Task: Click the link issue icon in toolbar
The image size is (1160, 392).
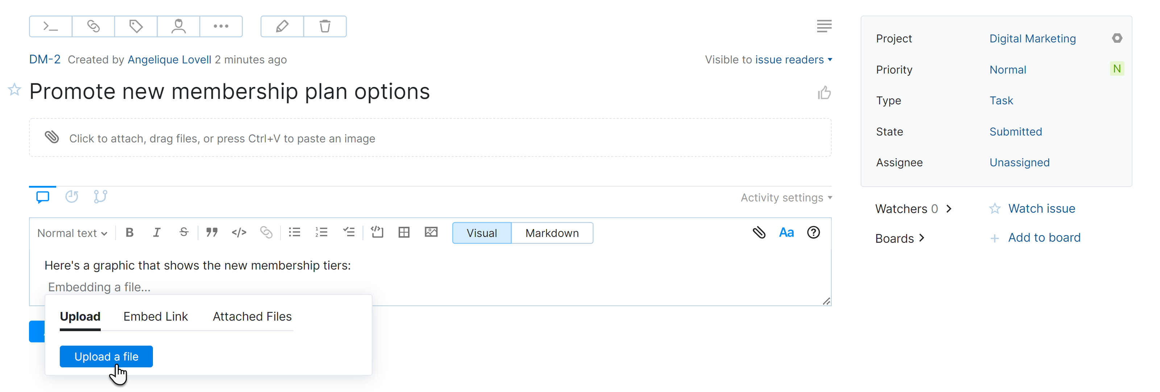Action: click(93, 26)
